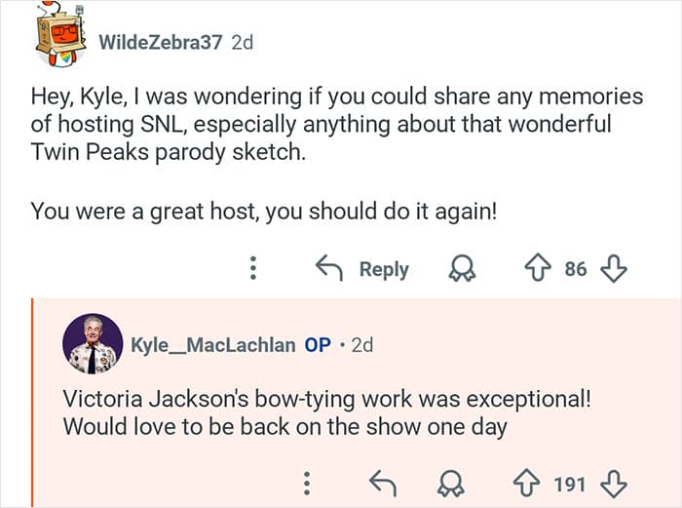Reply to WildeZebra37's comment
682x508 pixels.
pos(362,268)
